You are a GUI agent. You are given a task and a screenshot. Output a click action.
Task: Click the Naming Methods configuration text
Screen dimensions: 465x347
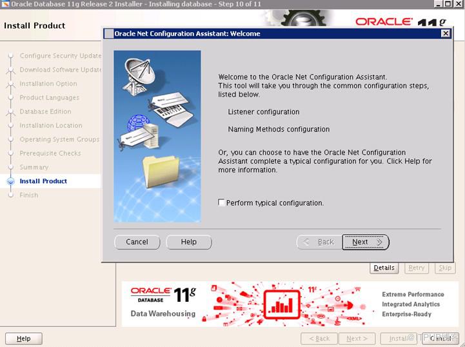[279, 129]
